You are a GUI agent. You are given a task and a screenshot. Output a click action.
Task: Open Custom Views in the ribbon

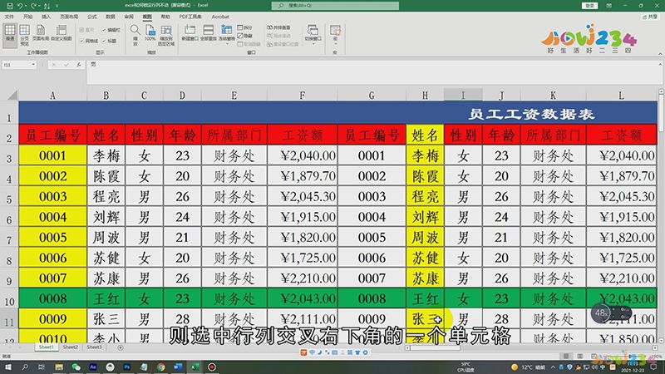[x=62, y=32]
